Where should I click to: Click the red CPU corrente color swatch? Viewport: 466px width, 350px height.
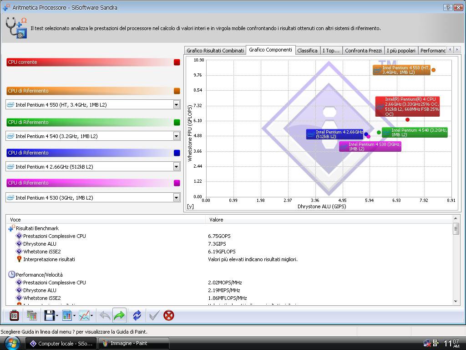click(x=177, y=62)
